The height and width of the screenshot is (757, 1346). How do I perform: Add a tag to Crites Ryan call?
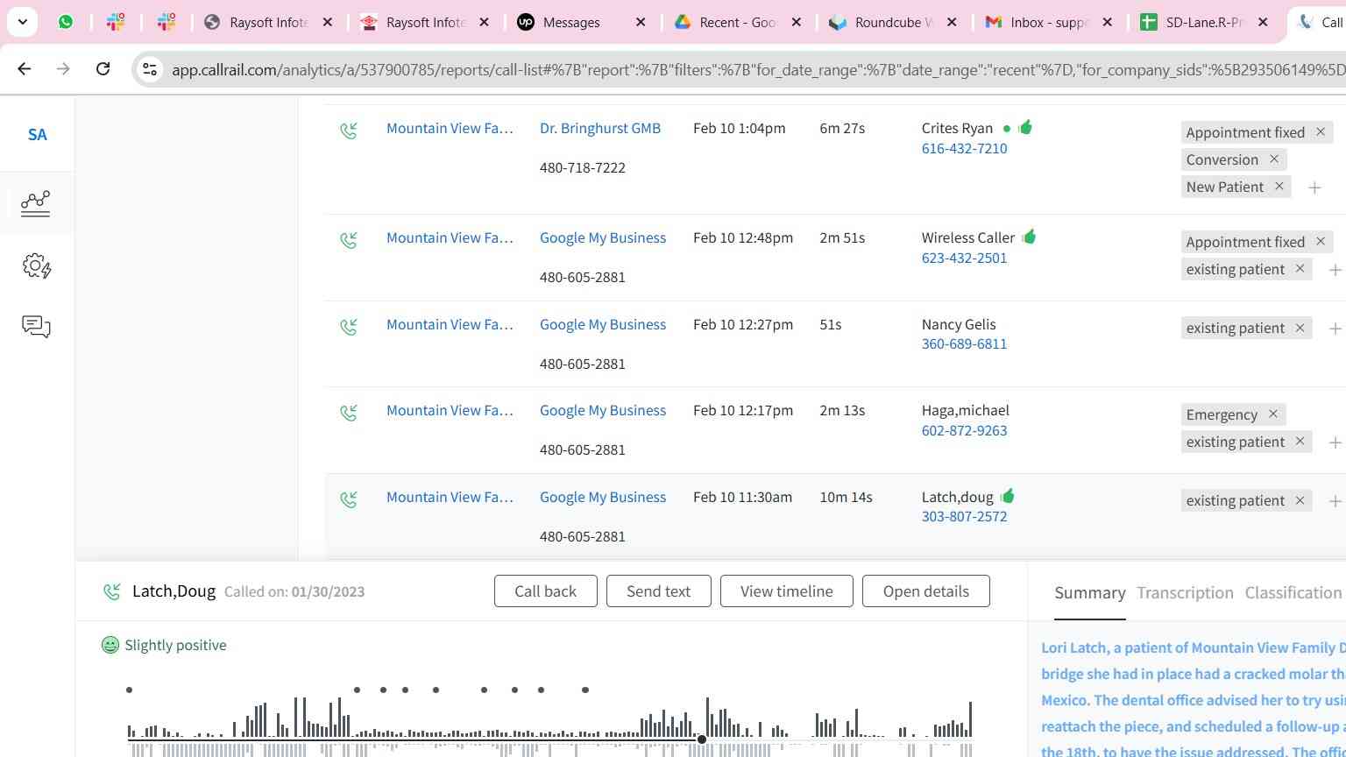point(1314,187)
